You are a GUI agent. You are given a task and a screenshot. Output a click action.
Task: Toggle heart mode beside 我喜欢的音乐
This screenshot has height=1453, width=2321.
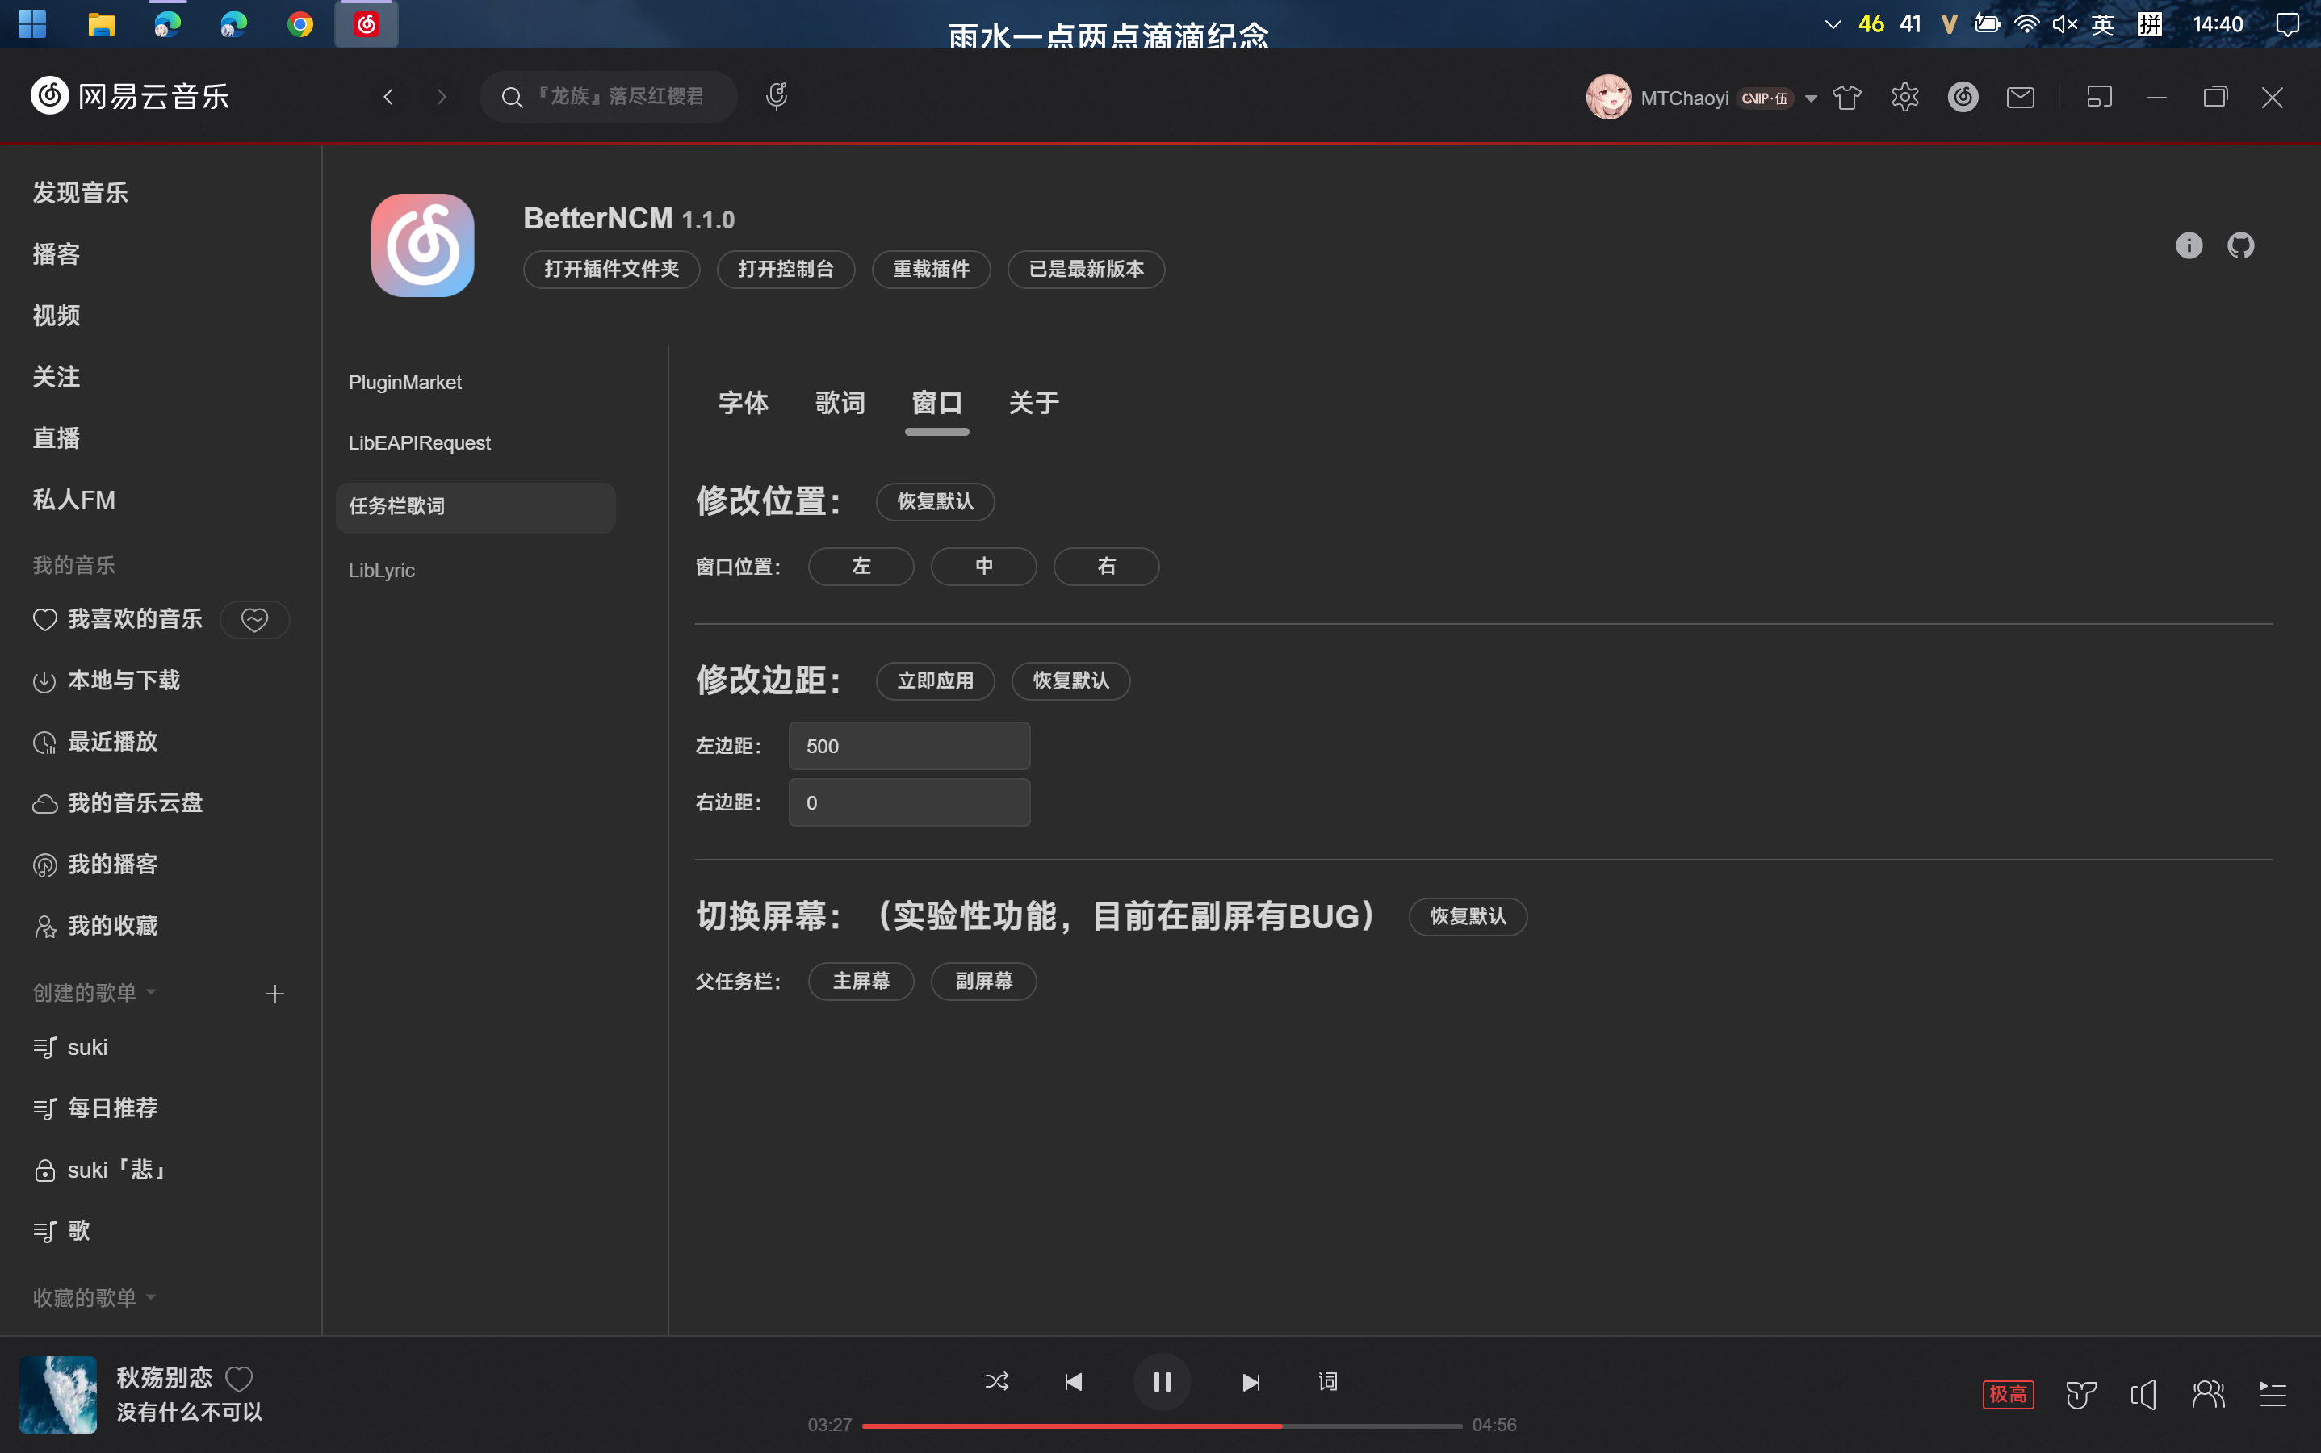tap(253, 620)
